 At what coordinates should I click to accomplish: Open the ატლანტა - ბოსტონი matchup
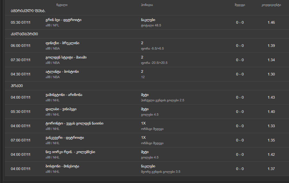[x=62, y=72]
